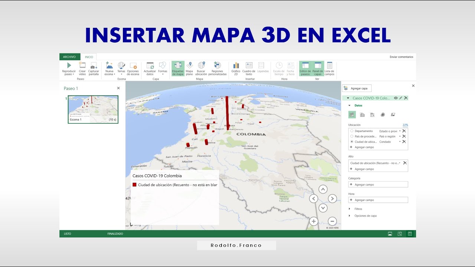Open the ARCHIVO tab

point(69,57)
